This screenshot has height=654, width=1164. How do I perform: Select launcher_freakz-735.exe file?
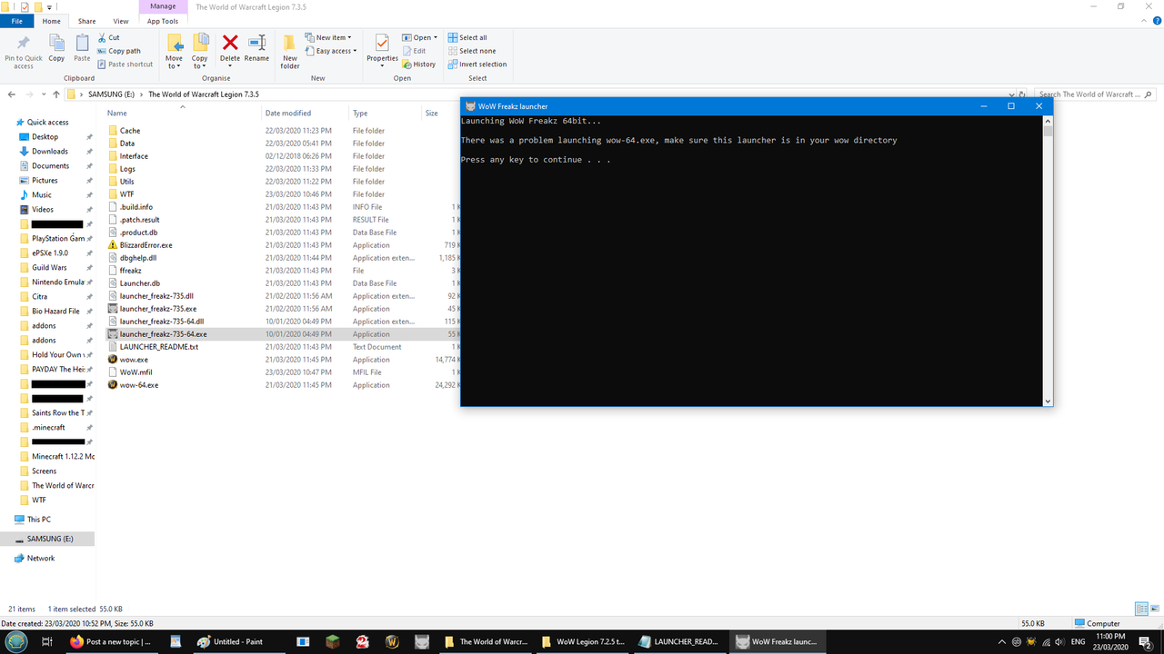pyautogui.click(x=157, y=309)
